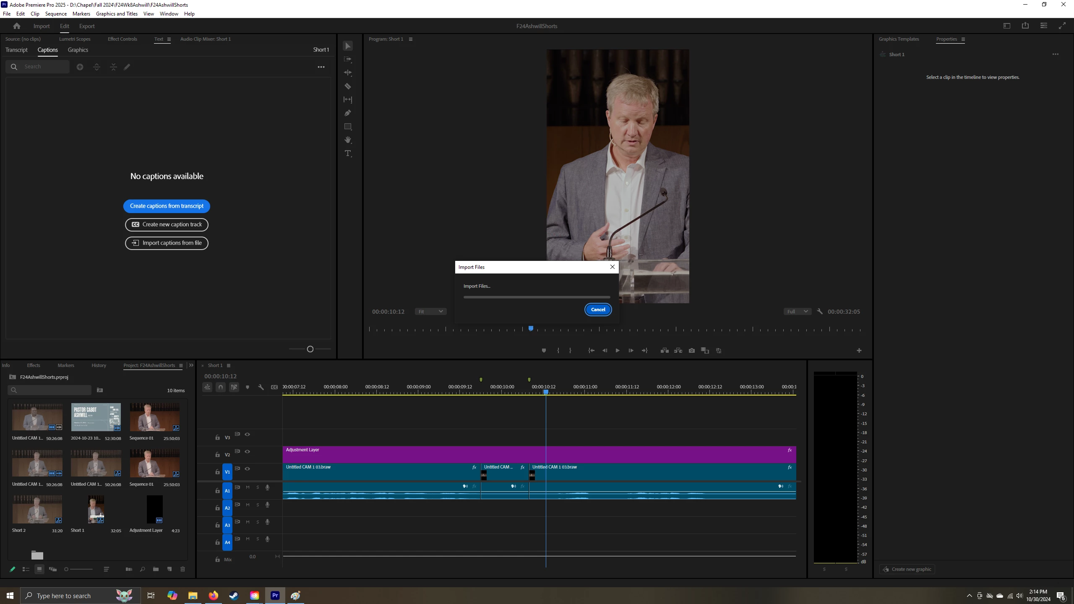Screen dimensions: 1074x604
Task: Open the Captions panel three-dot menu
Action: 321,67
